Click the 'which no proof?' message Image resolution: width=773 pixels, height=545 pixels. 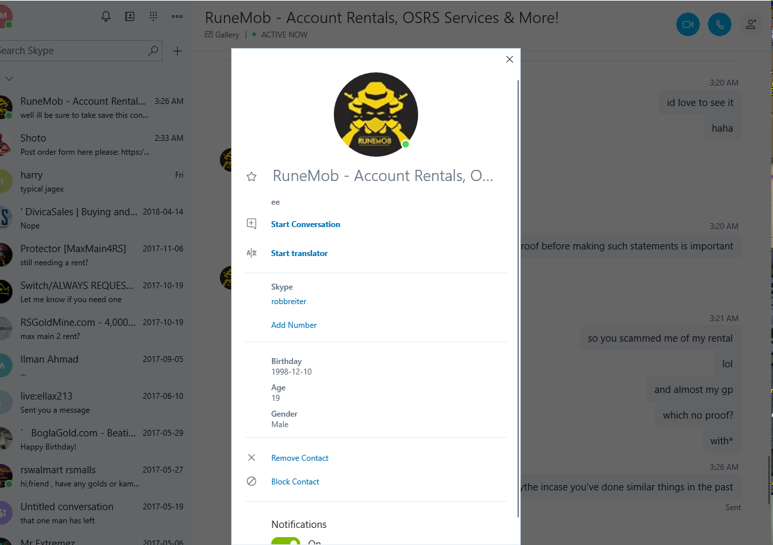(x=698, y=415)
